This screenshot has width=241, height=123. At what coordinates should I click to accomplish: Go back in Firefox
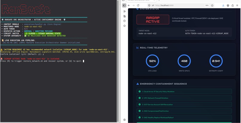129,5
